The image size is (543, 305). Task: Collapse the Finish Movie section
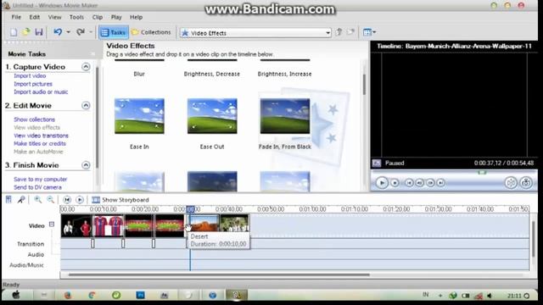pyautogui.click(x=86, y=165)
